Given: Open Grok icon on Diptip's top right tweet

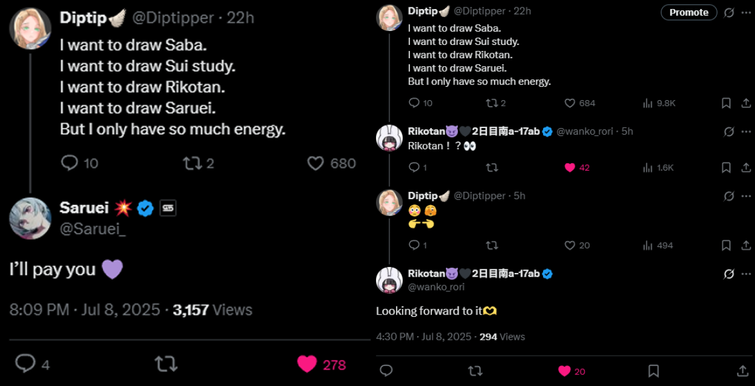Looking at the screenshot, I should pos(729,12).
